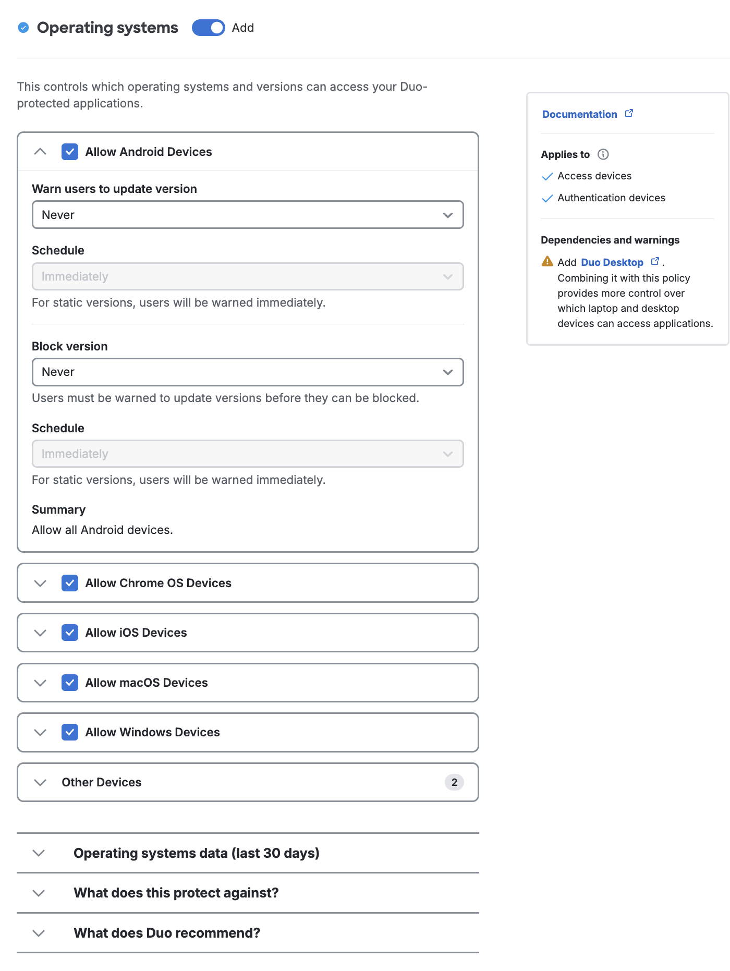Uncheck the Allow iOS Devices checkbox

(70, 633)
